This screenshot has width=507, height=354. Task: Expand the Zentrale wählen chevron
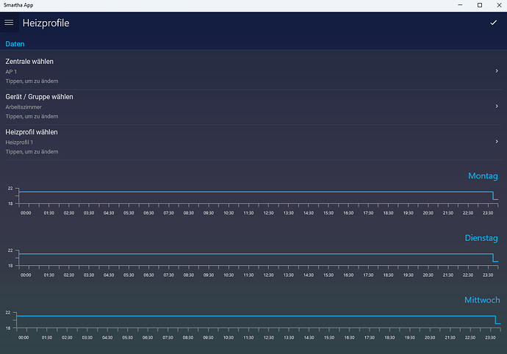[497, 71]
